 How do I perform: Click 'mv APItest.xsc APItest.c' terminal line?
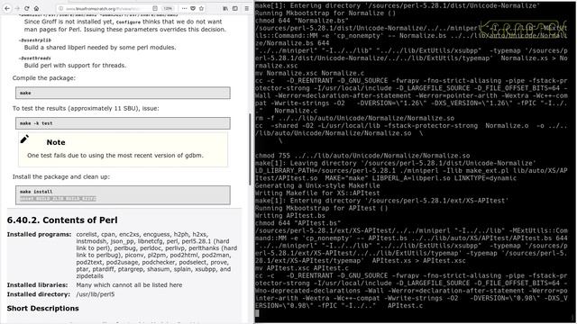[302, 268]
